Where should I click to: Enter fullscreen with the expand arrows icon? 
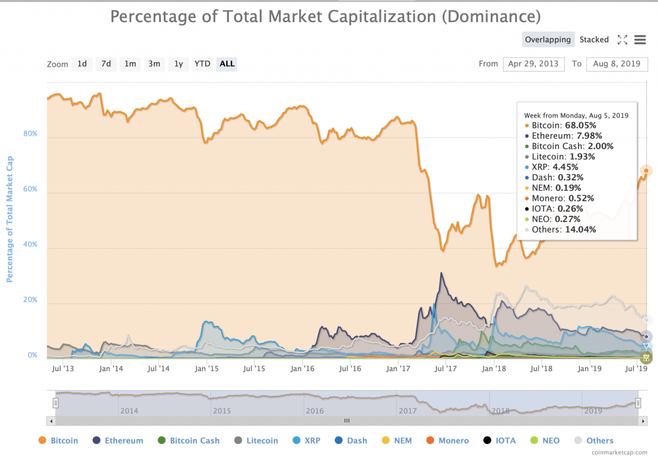pyautogui.click(x=623, y=40)
